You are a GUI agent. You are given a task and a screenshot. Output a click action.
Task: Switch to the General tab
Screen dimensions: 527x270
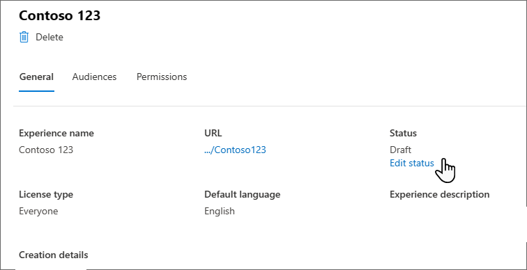click(x=36, y=77)
